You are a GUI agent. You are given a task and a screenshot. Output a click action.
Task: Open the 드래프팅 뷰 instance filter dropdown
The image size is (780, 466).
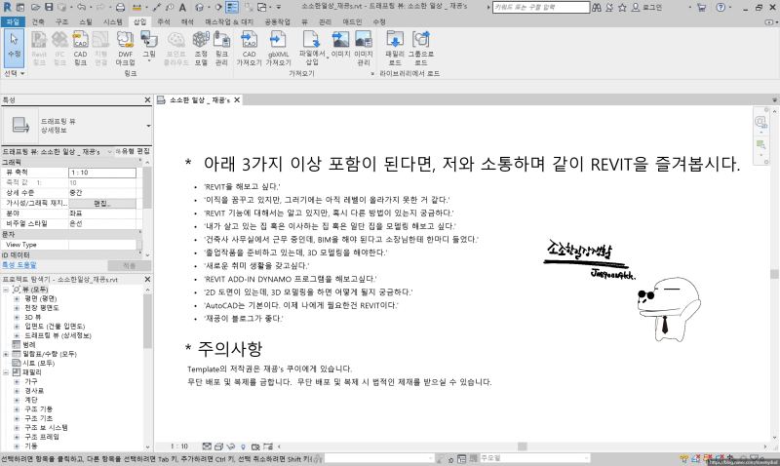point(110,151)
